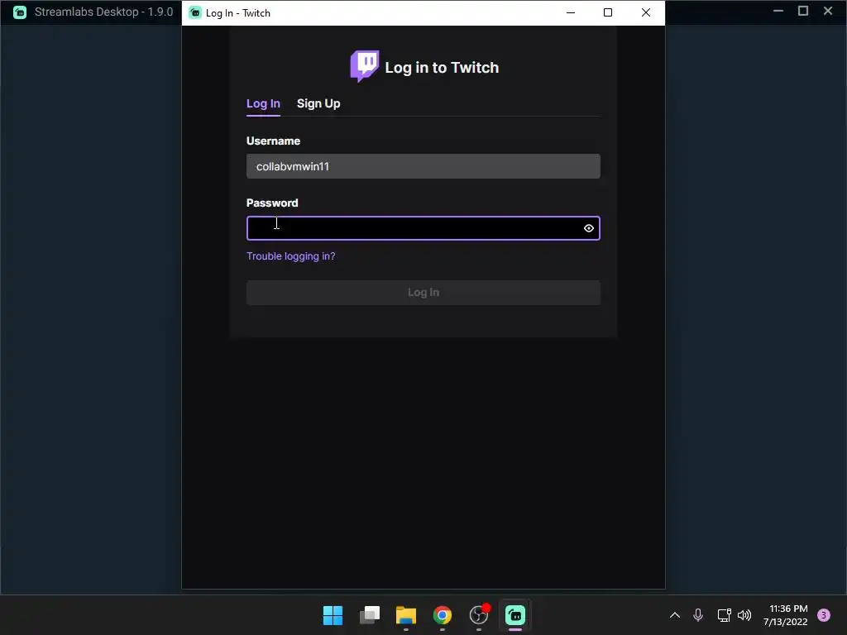
Task: Click Streamlabs icon in Log In title bar
Action: 195,12
